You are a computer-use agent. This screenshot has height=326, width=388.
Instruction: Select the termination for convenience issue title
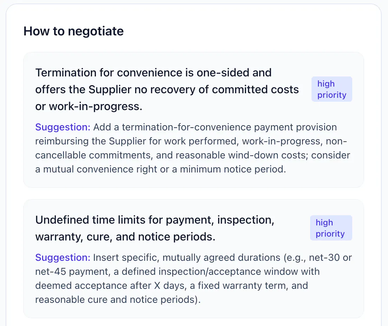tap(167, 89)
